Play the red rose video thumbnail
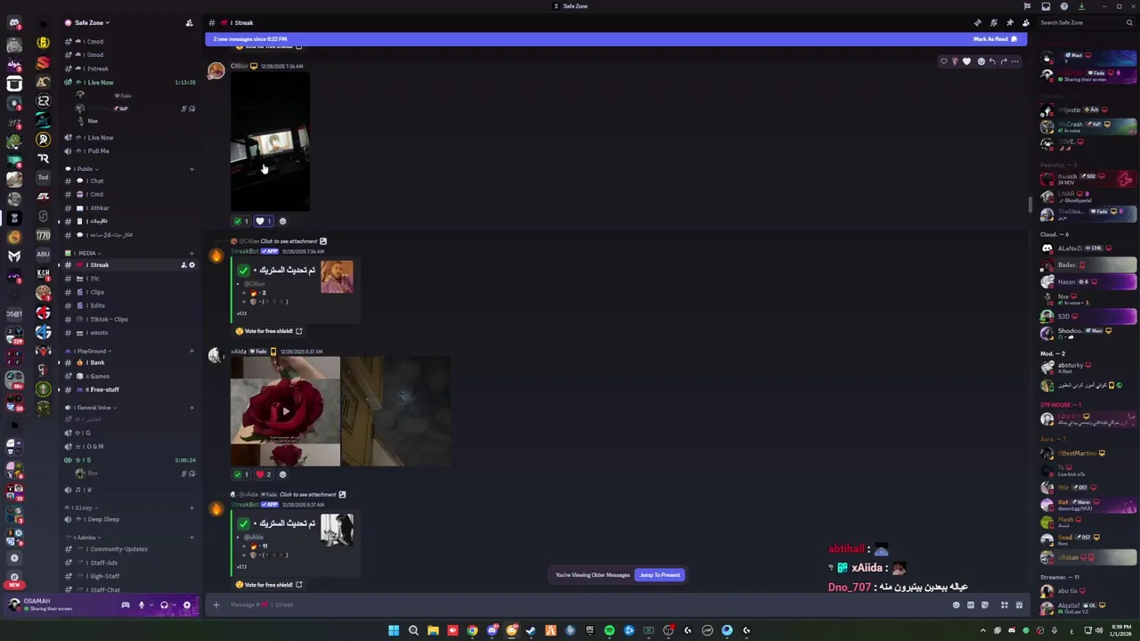 285,411
